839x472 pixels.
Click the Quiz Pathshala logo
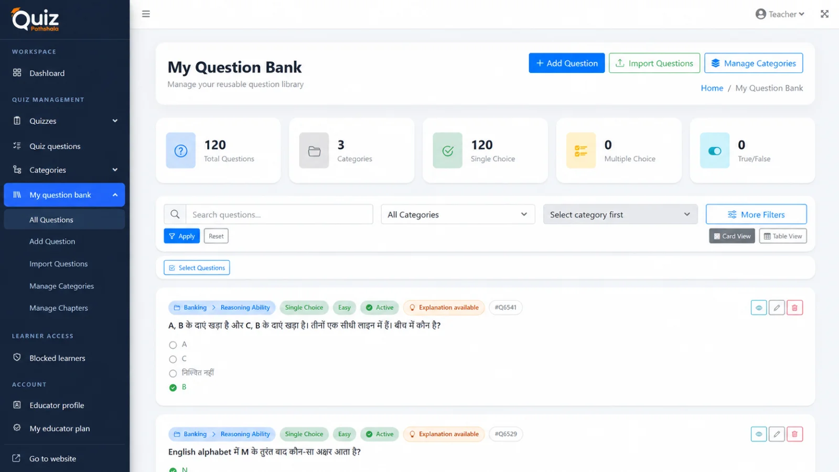click(35, 19)
